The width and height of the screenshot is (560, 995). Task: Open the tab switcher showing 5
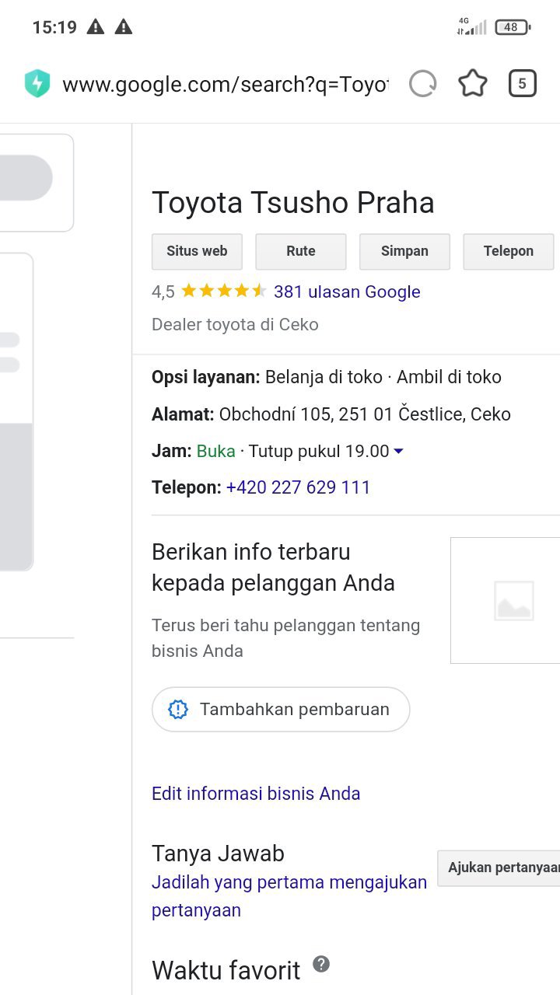522,84
